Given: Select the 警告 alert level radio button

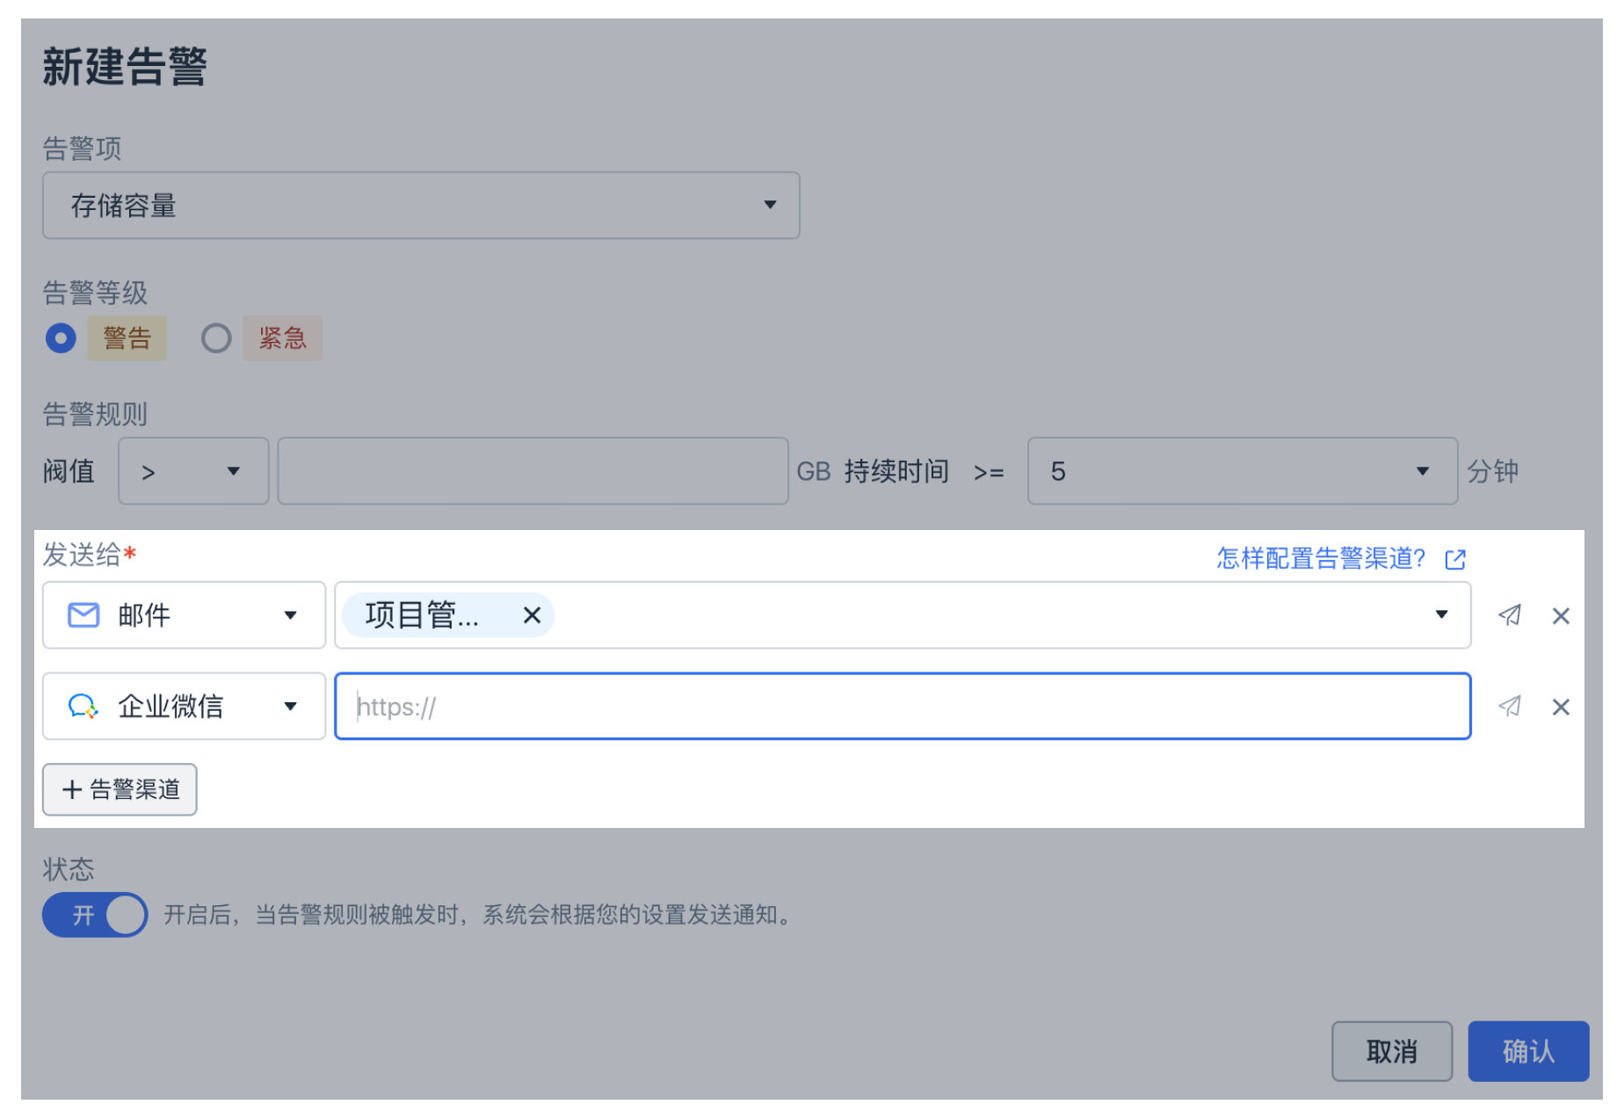Looking at the screenshot, I should pyautogui.click(x=61, y=338).
